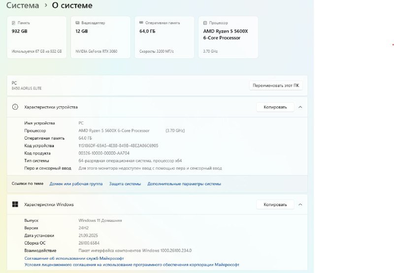The image size is (394, 273).
Task: Click Скорость: 3200 MT/c text
Action: [157, 51]
